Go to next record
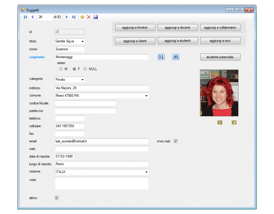This screenshot has width=274, height=214. pos(66,17)
